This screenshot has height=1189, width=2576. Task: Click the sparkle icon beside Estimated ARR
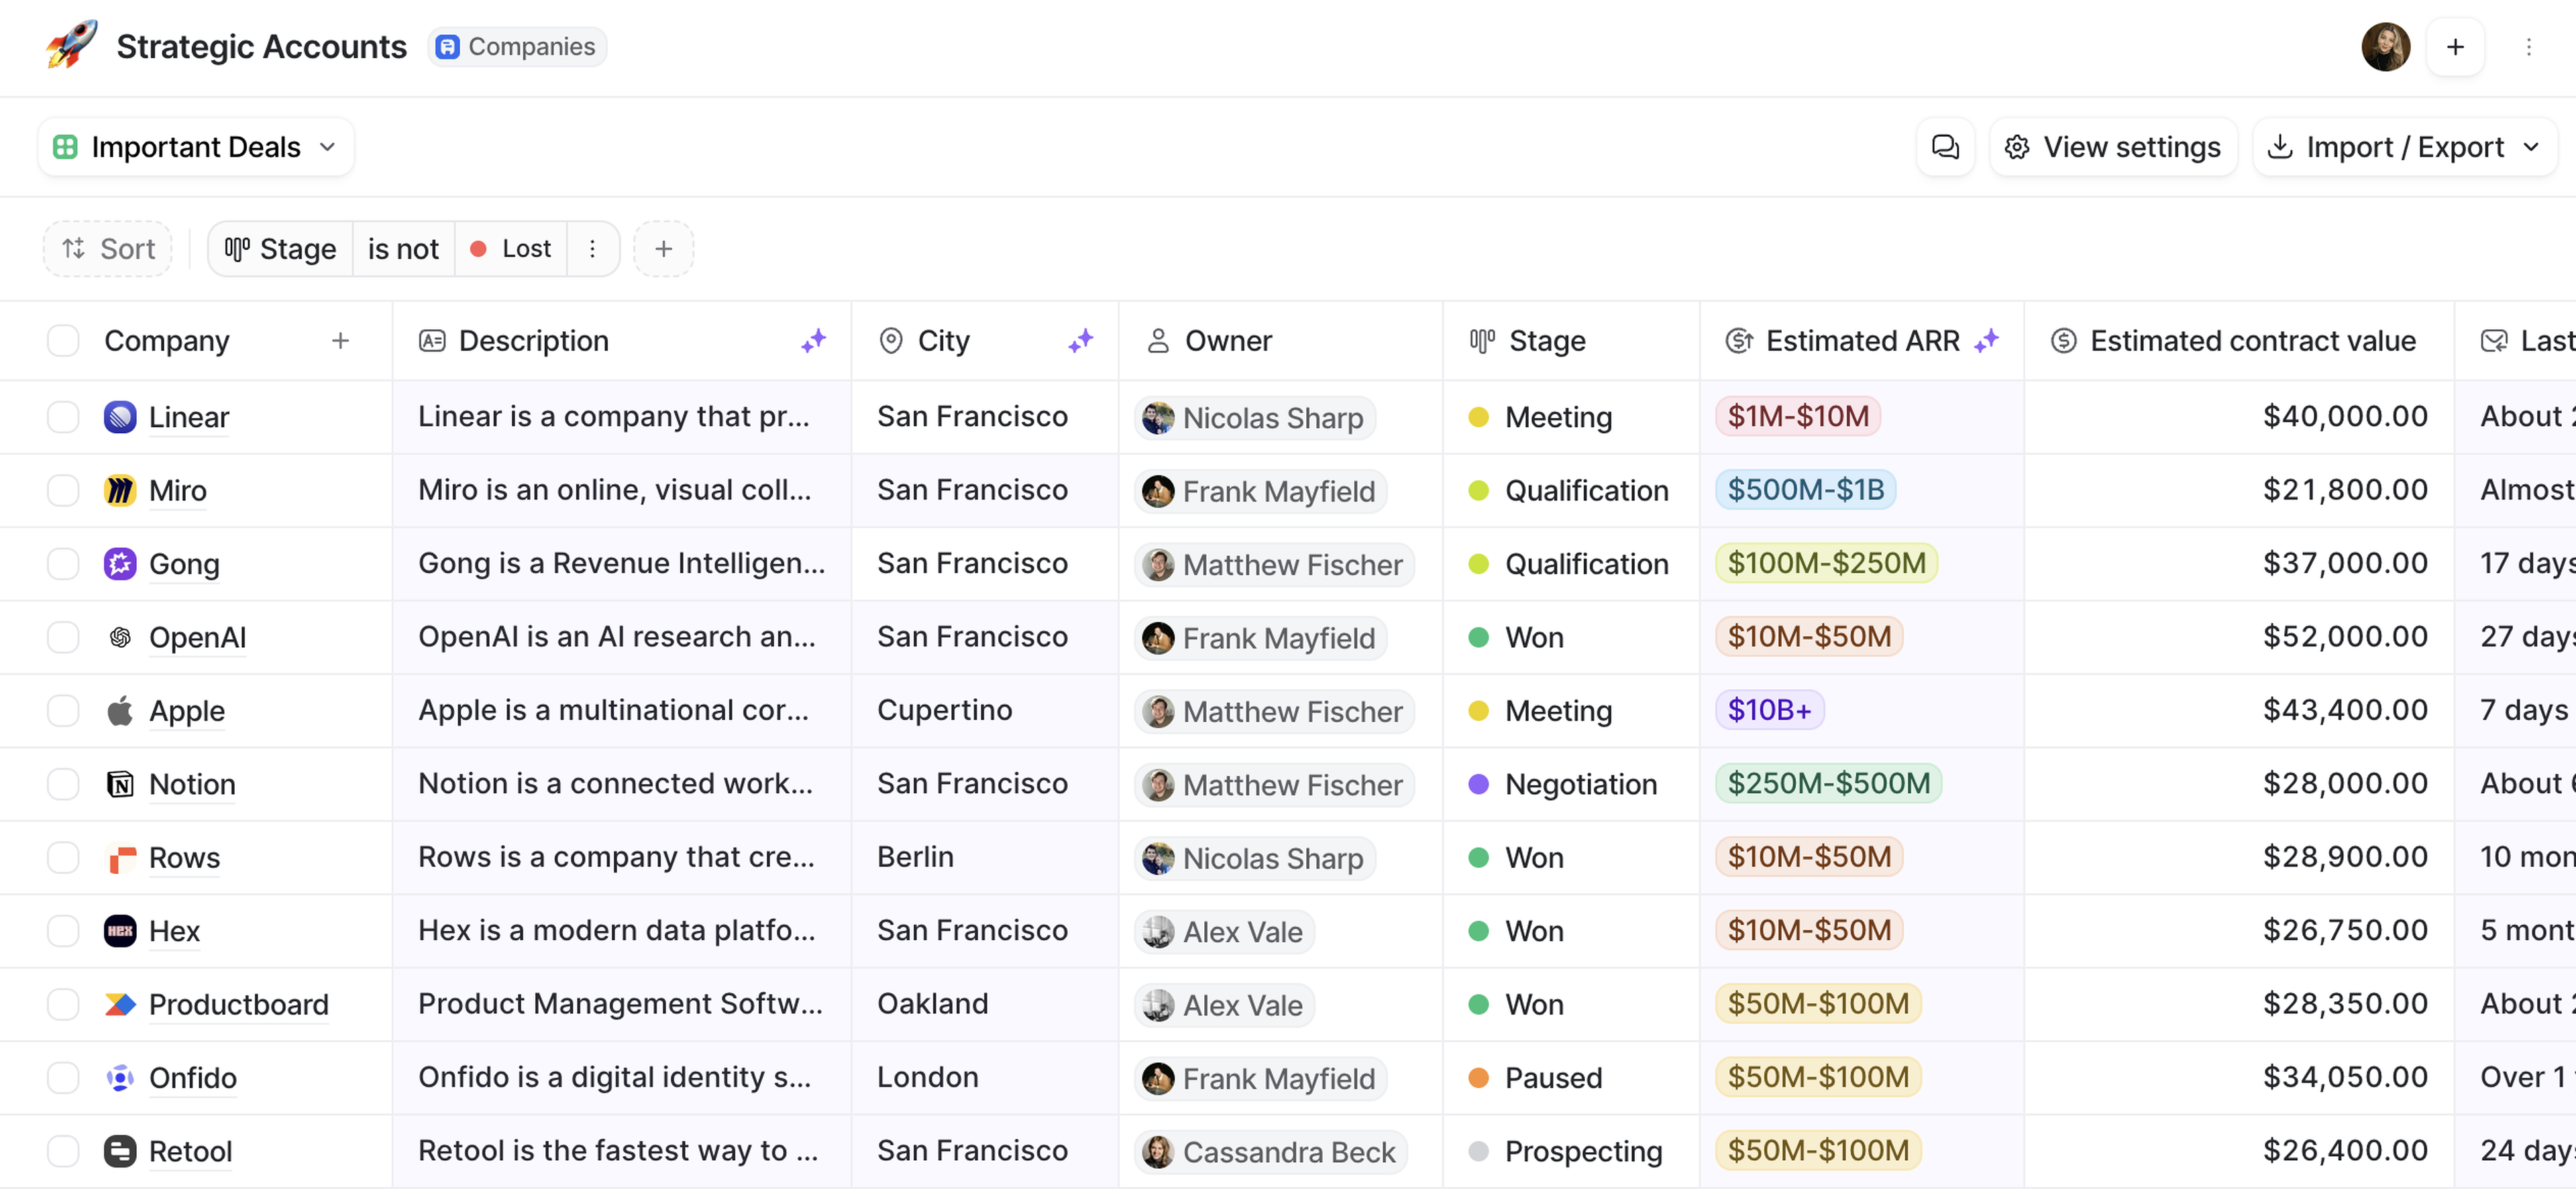click(x=1986, y=341)
